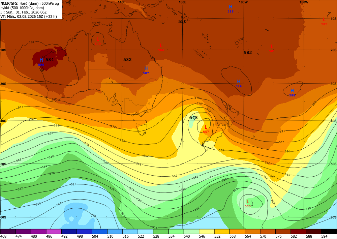Choose the orange swatch between 558 and 564
The width and height of the screenshot is (337, 239).
(x=237, y=232)
